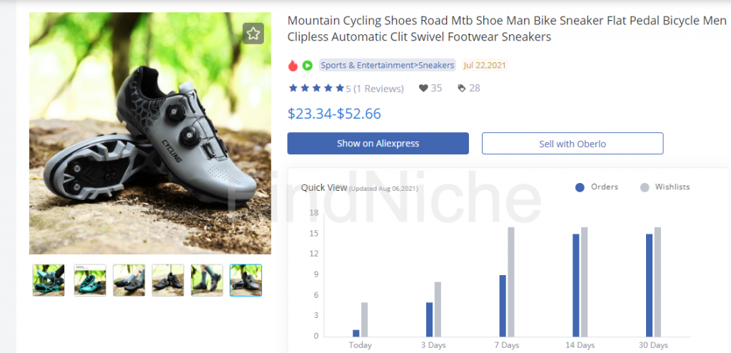
Task: Click the main grey cycling shoe image
Action: click(x=150, y=133)
